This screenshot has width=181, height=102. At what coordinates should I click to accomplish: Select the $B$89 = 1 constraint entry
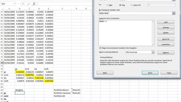(103, 22)
